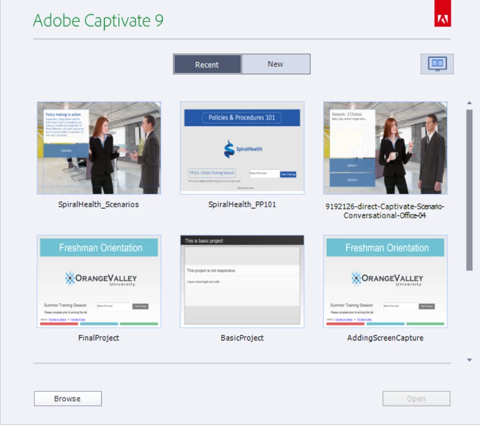Click the Open button
Viewport: 480px width, 425px height.
pyautogui.click(x=416, y=398)
